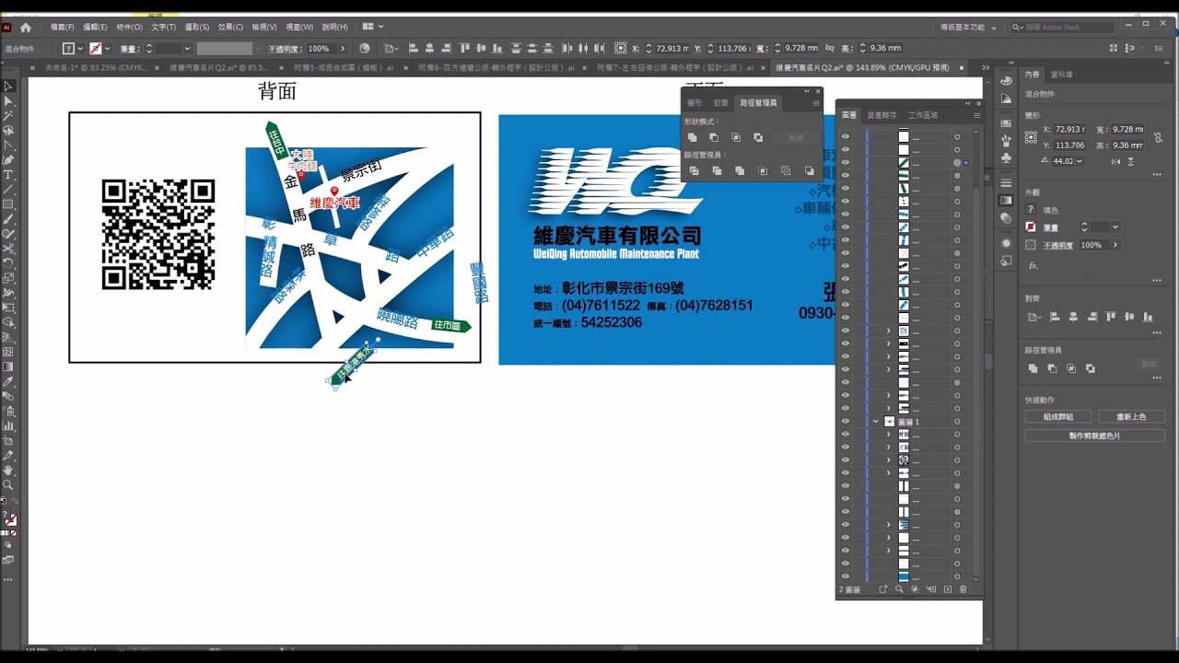The image size is (1179, 663).
Task: Click the target circle on 圖層 1 row
Action: pyautogui.click(x=957, y=421)
